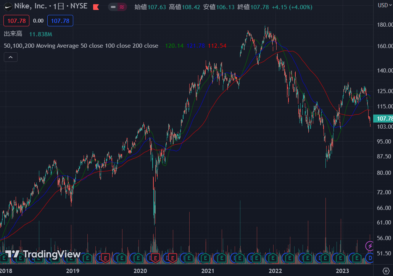Click the 115.00 price scale label
Screen dimensions: 393x276
[x=385, y=106]
